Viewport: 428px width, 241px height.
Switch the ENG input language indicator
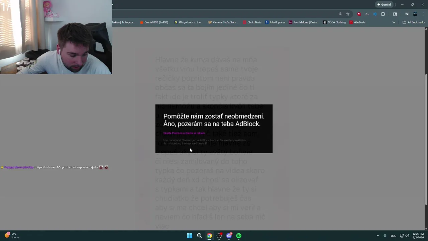click(394, 236)
